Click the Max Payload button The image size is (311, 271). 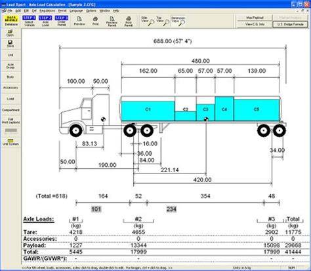[255, 18]
